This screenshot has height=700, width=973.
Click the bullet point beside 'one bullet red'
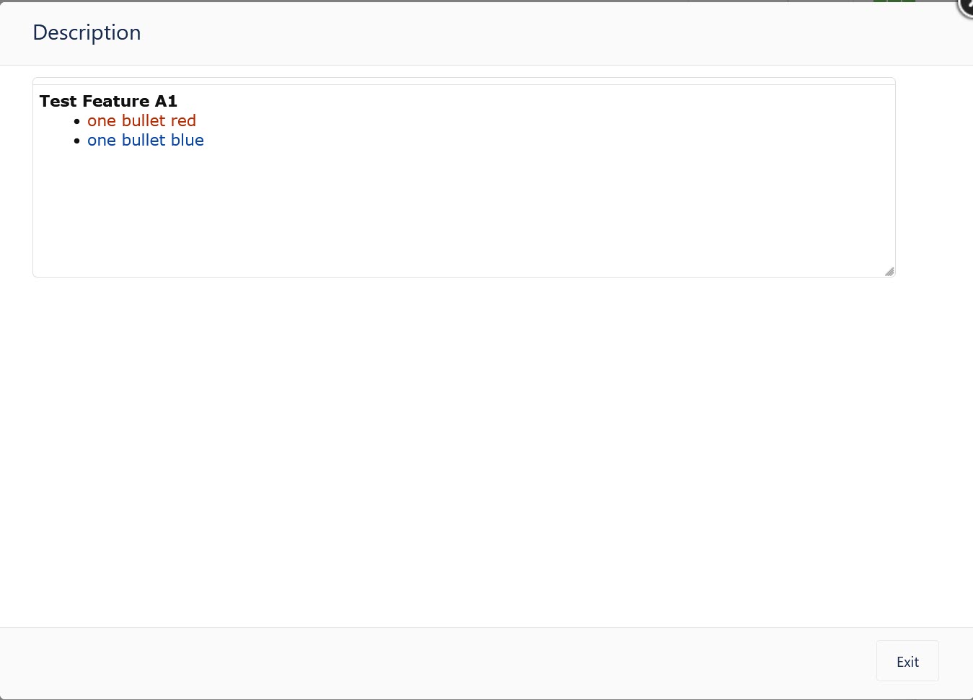tap(77, 121)
